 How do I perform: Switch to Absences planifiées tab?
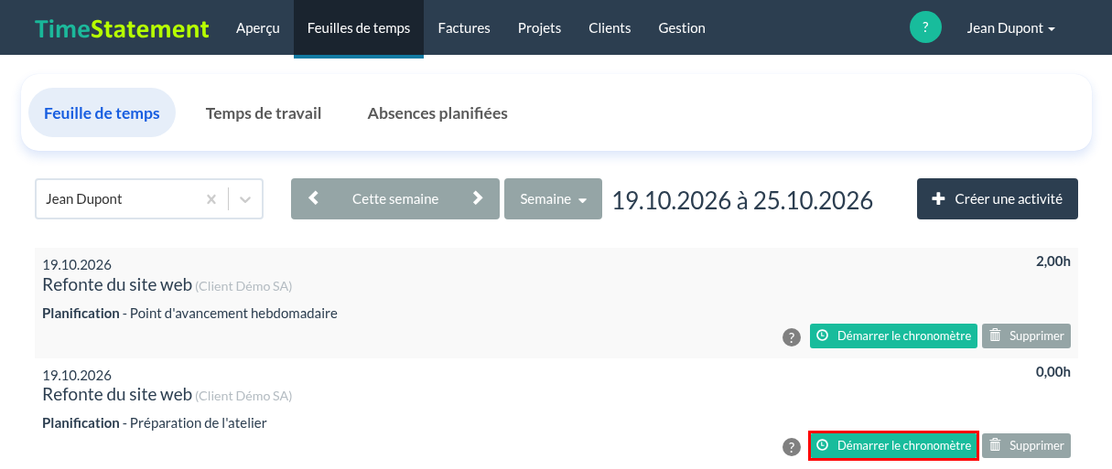pos(437,113)
